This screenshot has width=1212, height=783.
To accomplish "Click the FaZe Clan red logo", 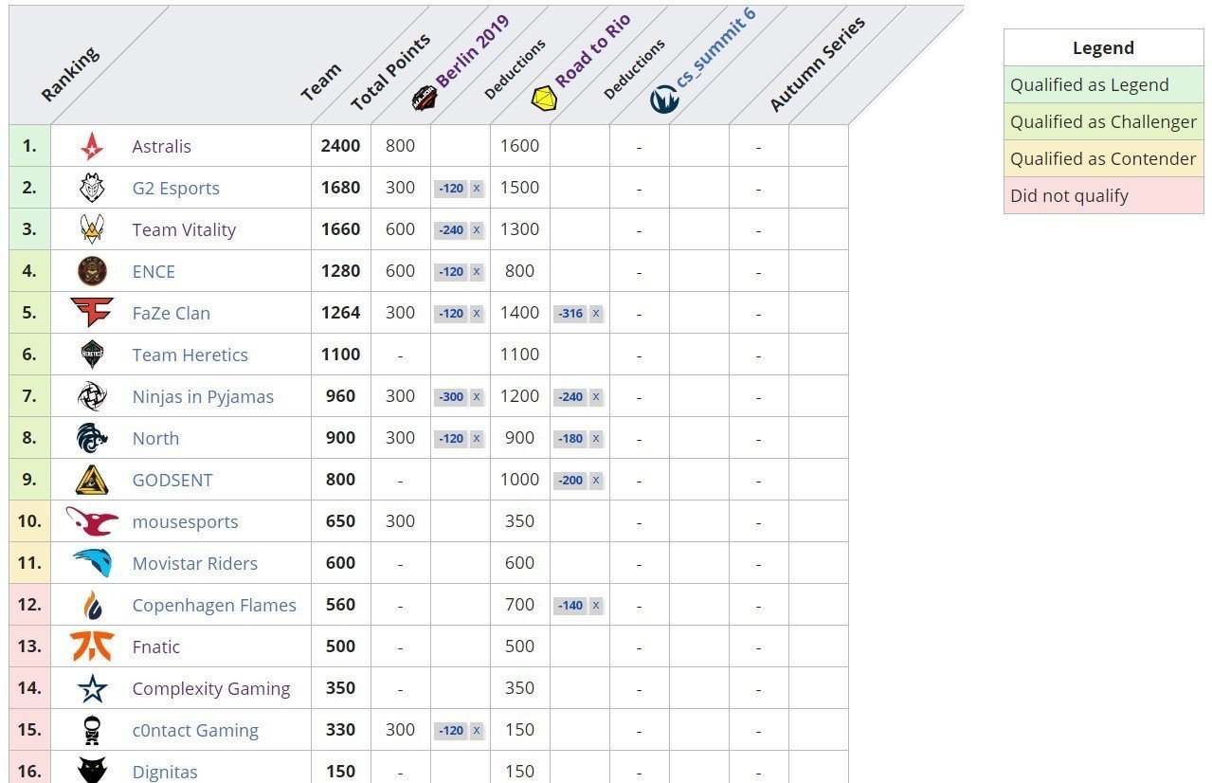I will pyautogui.click(x=92, y=313).
